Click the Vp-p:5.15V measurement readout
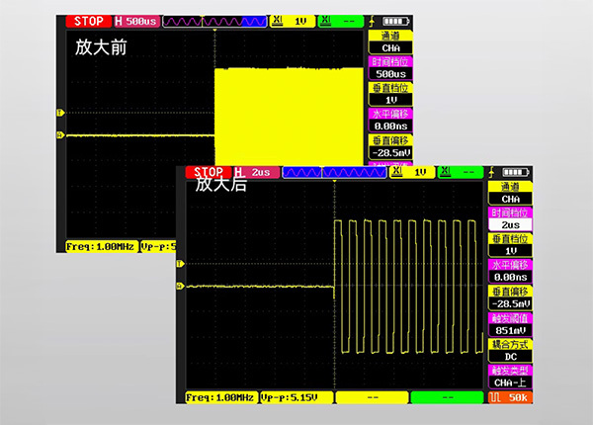The height and width of the screenshot is (425, 593). [296, 396]
